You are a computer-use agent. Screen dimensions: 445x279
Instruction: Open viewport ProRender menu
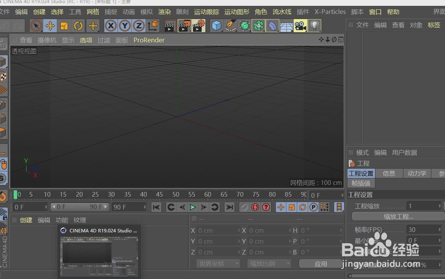(149, 40)
